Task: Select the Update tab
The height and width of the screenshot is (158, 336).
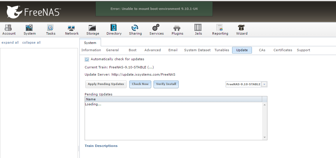Action: click(242, 50)
